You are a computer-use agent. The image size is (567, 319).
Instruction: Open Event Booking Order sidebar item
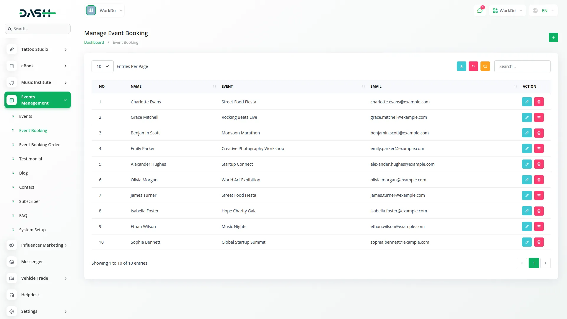click(39, 145)
